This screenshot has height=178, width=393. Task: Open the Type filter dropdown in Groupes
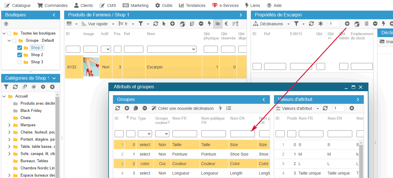(x=145, y=134)
